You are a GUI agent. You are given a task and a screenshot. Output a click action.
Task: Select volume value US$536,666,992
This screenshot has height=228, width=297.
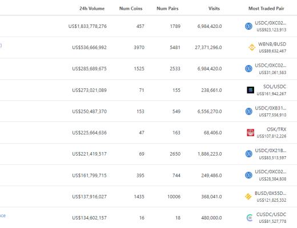pos(89,47)
